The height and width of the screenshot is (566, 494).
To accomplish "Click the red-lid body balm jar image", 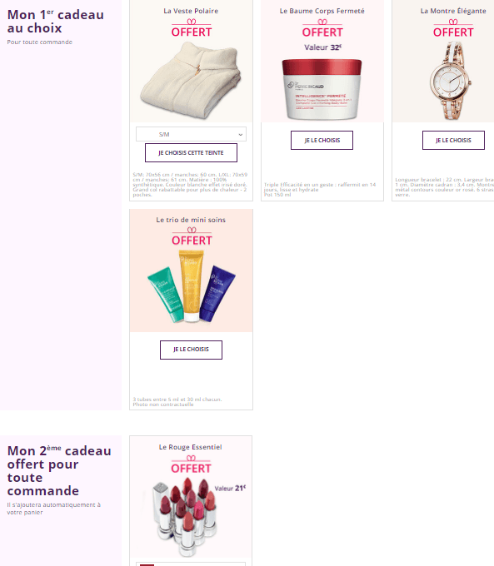I will tap(322, 90).
